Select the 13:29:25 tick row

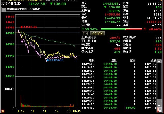(119, 81)
